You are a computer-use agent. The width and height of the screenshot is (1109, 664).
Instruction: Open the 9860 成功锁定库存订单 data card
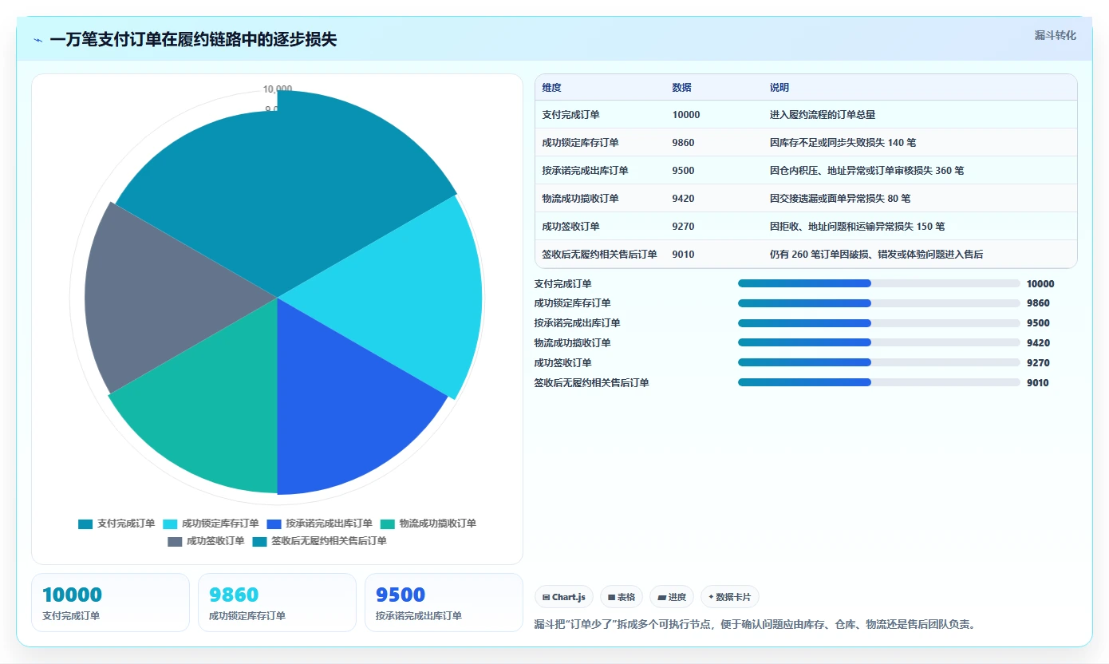click(278, 603)
